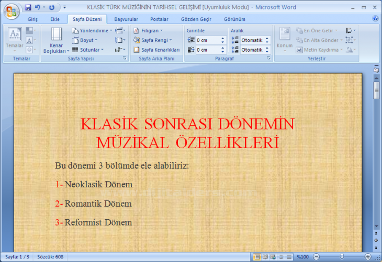Open Word Help question mark icon

375,19
